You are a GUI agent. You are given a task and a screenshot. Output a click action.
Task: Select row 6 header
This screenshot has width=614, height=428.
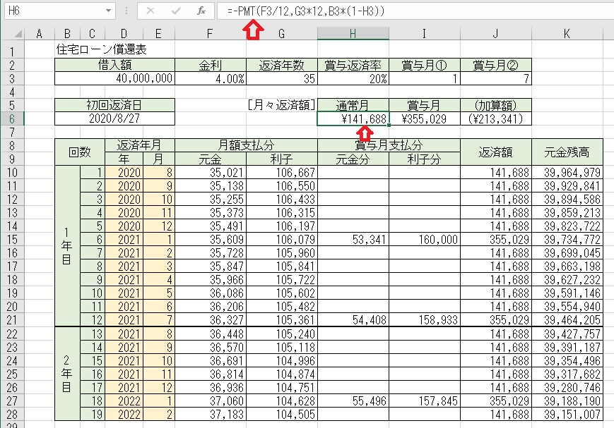(x=12, y=119)
